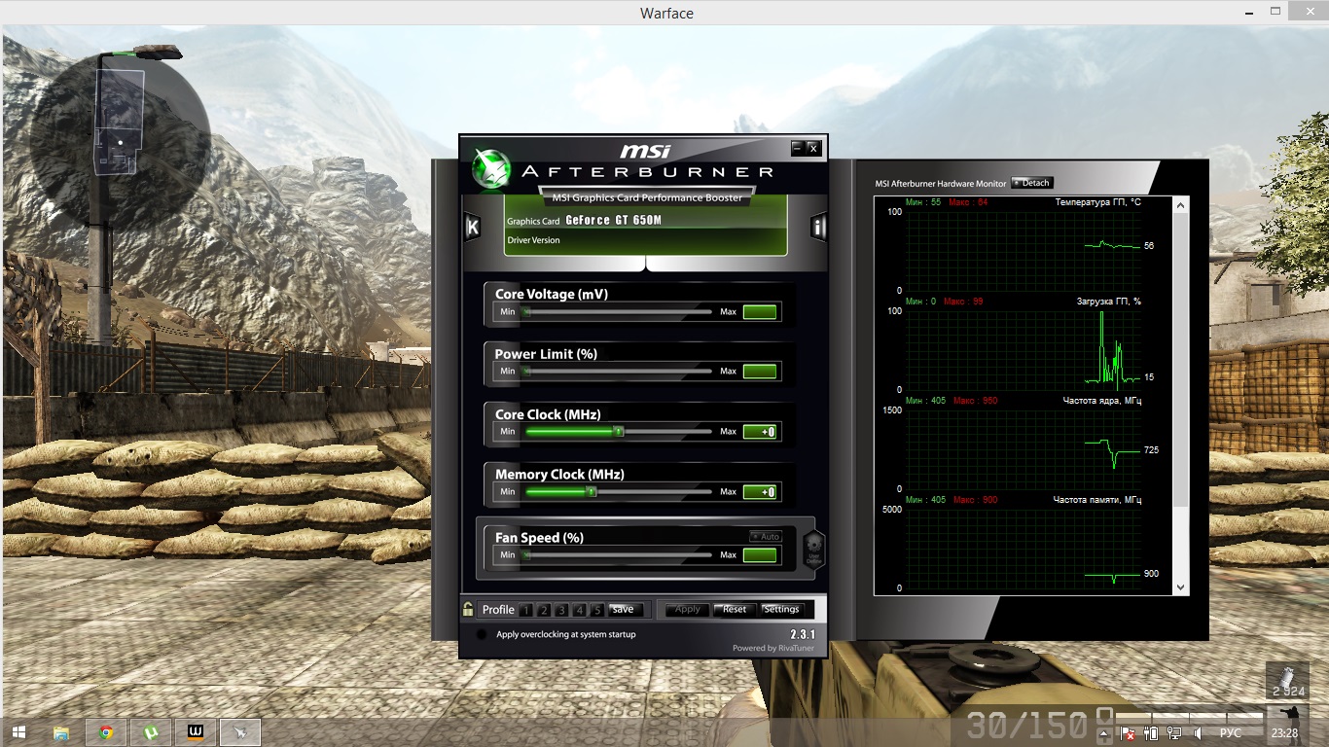Screen dimensions: 1329x747
Task: Switch to Warface taskbar icon
Action: pyautogui.click(x=196, y=732)
